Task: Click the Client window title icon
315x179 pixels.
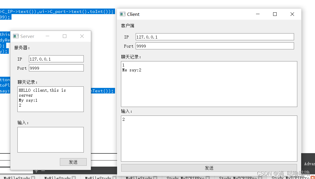Action: coord(122,14)
